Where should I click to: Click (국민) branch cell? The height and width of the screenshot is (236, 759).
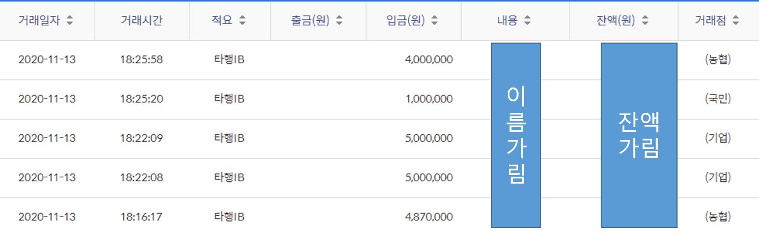point(718,99)
